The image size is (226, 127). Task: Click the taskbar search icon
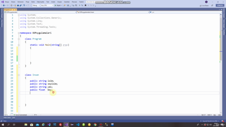click(8, 125)
